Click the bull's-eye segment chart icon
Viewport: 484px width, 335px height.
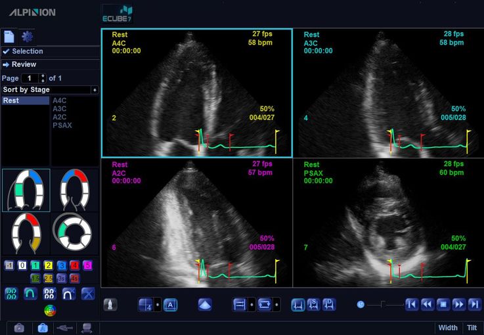(x=49, y=309)
